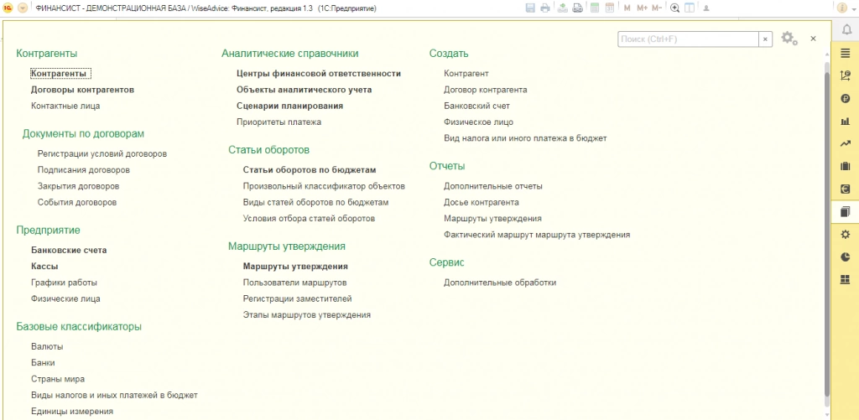Click the get link icon with green arrow
The width and height of the screenshot is (859, 420).
pyautogui.click(x=563, y=8)
